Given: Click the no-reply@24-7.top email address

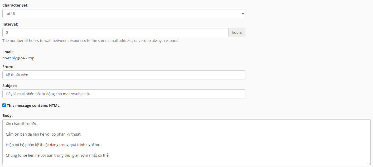Looking at the screenshot, I should (18, 58).
